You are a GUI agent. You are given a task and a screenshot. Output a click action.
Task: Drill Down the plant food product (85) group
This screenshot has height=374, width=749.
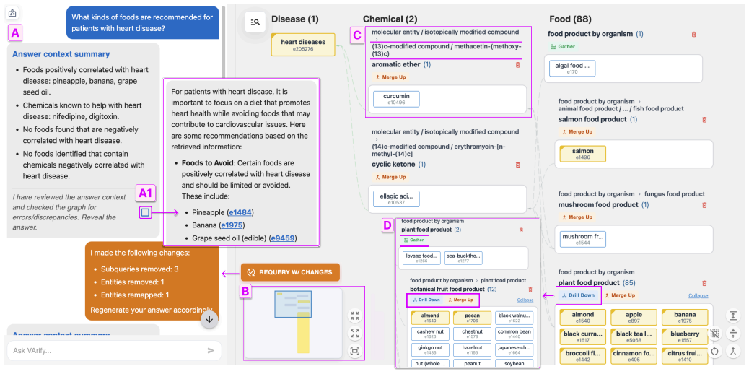pos(578,295)
